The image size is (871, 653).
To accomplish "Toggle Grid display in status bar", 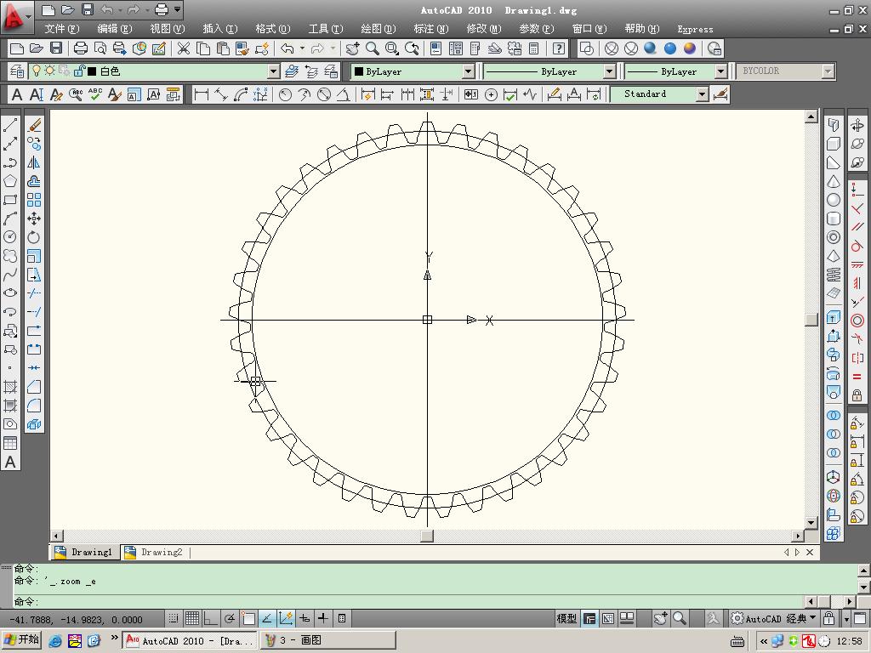I will pos(192,619).
